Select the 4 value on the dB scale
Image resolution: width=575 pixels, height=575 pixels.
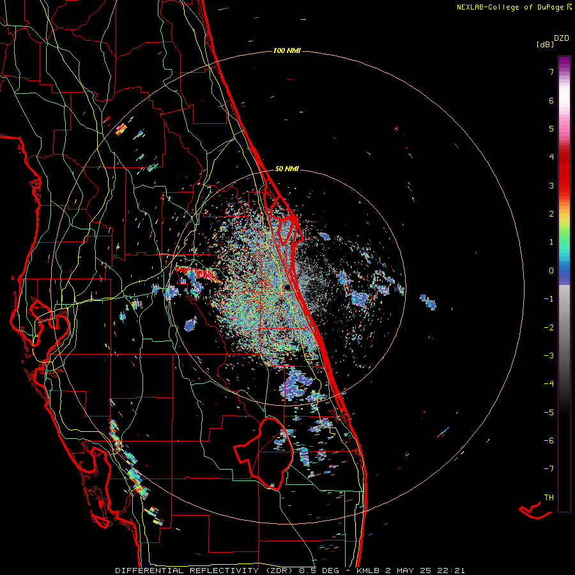click(x=551, y=157)
